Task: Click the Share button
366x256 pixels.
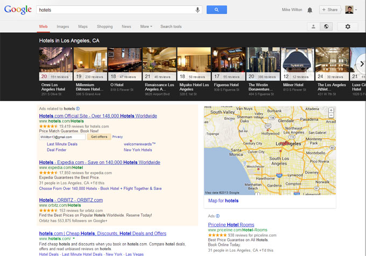Action: pos(330,10)
